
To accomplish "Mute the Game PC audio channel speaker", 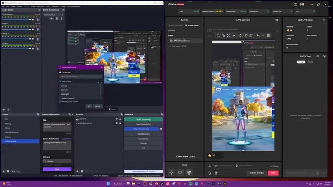I will (x=33, y=29).
